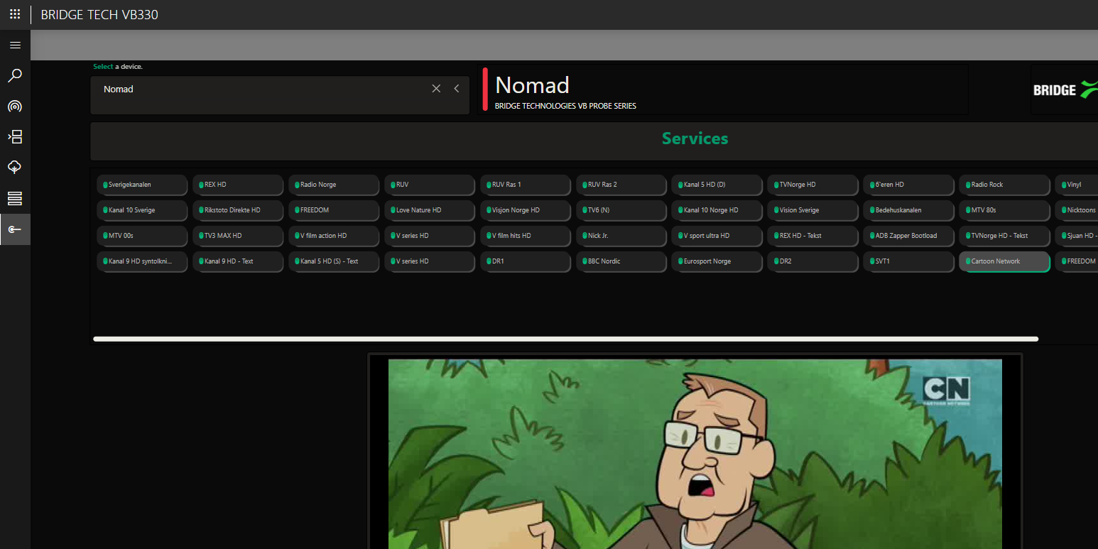The width and height of the screenshot is (1098, 549).
Task: Select the SVT1 service
Action: tap(909, 261)
